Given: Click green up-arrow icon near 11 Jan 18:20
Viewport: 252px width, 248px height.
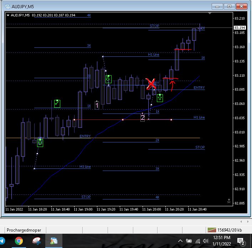Looking at the screenshot, I should coord(40,143).
